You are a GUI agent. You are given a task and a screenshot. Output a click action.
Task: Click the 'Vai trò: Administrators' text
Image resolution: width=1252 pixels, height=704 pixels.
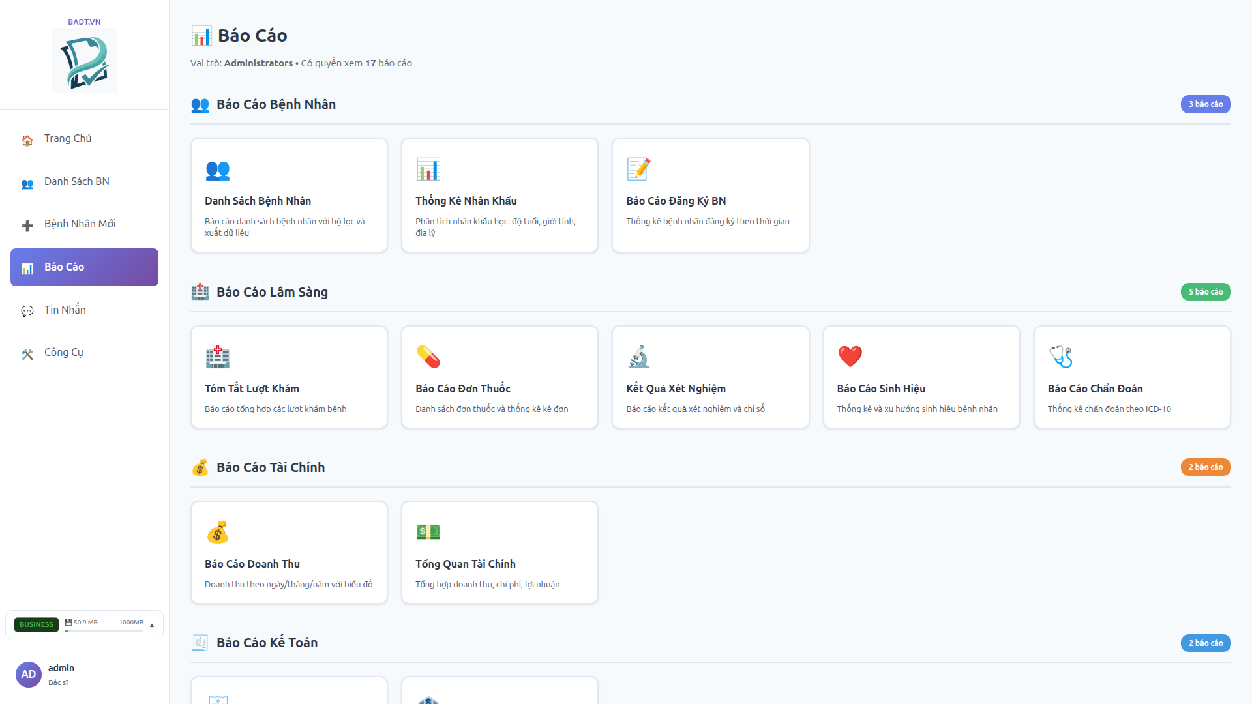[x=241, y=63]
